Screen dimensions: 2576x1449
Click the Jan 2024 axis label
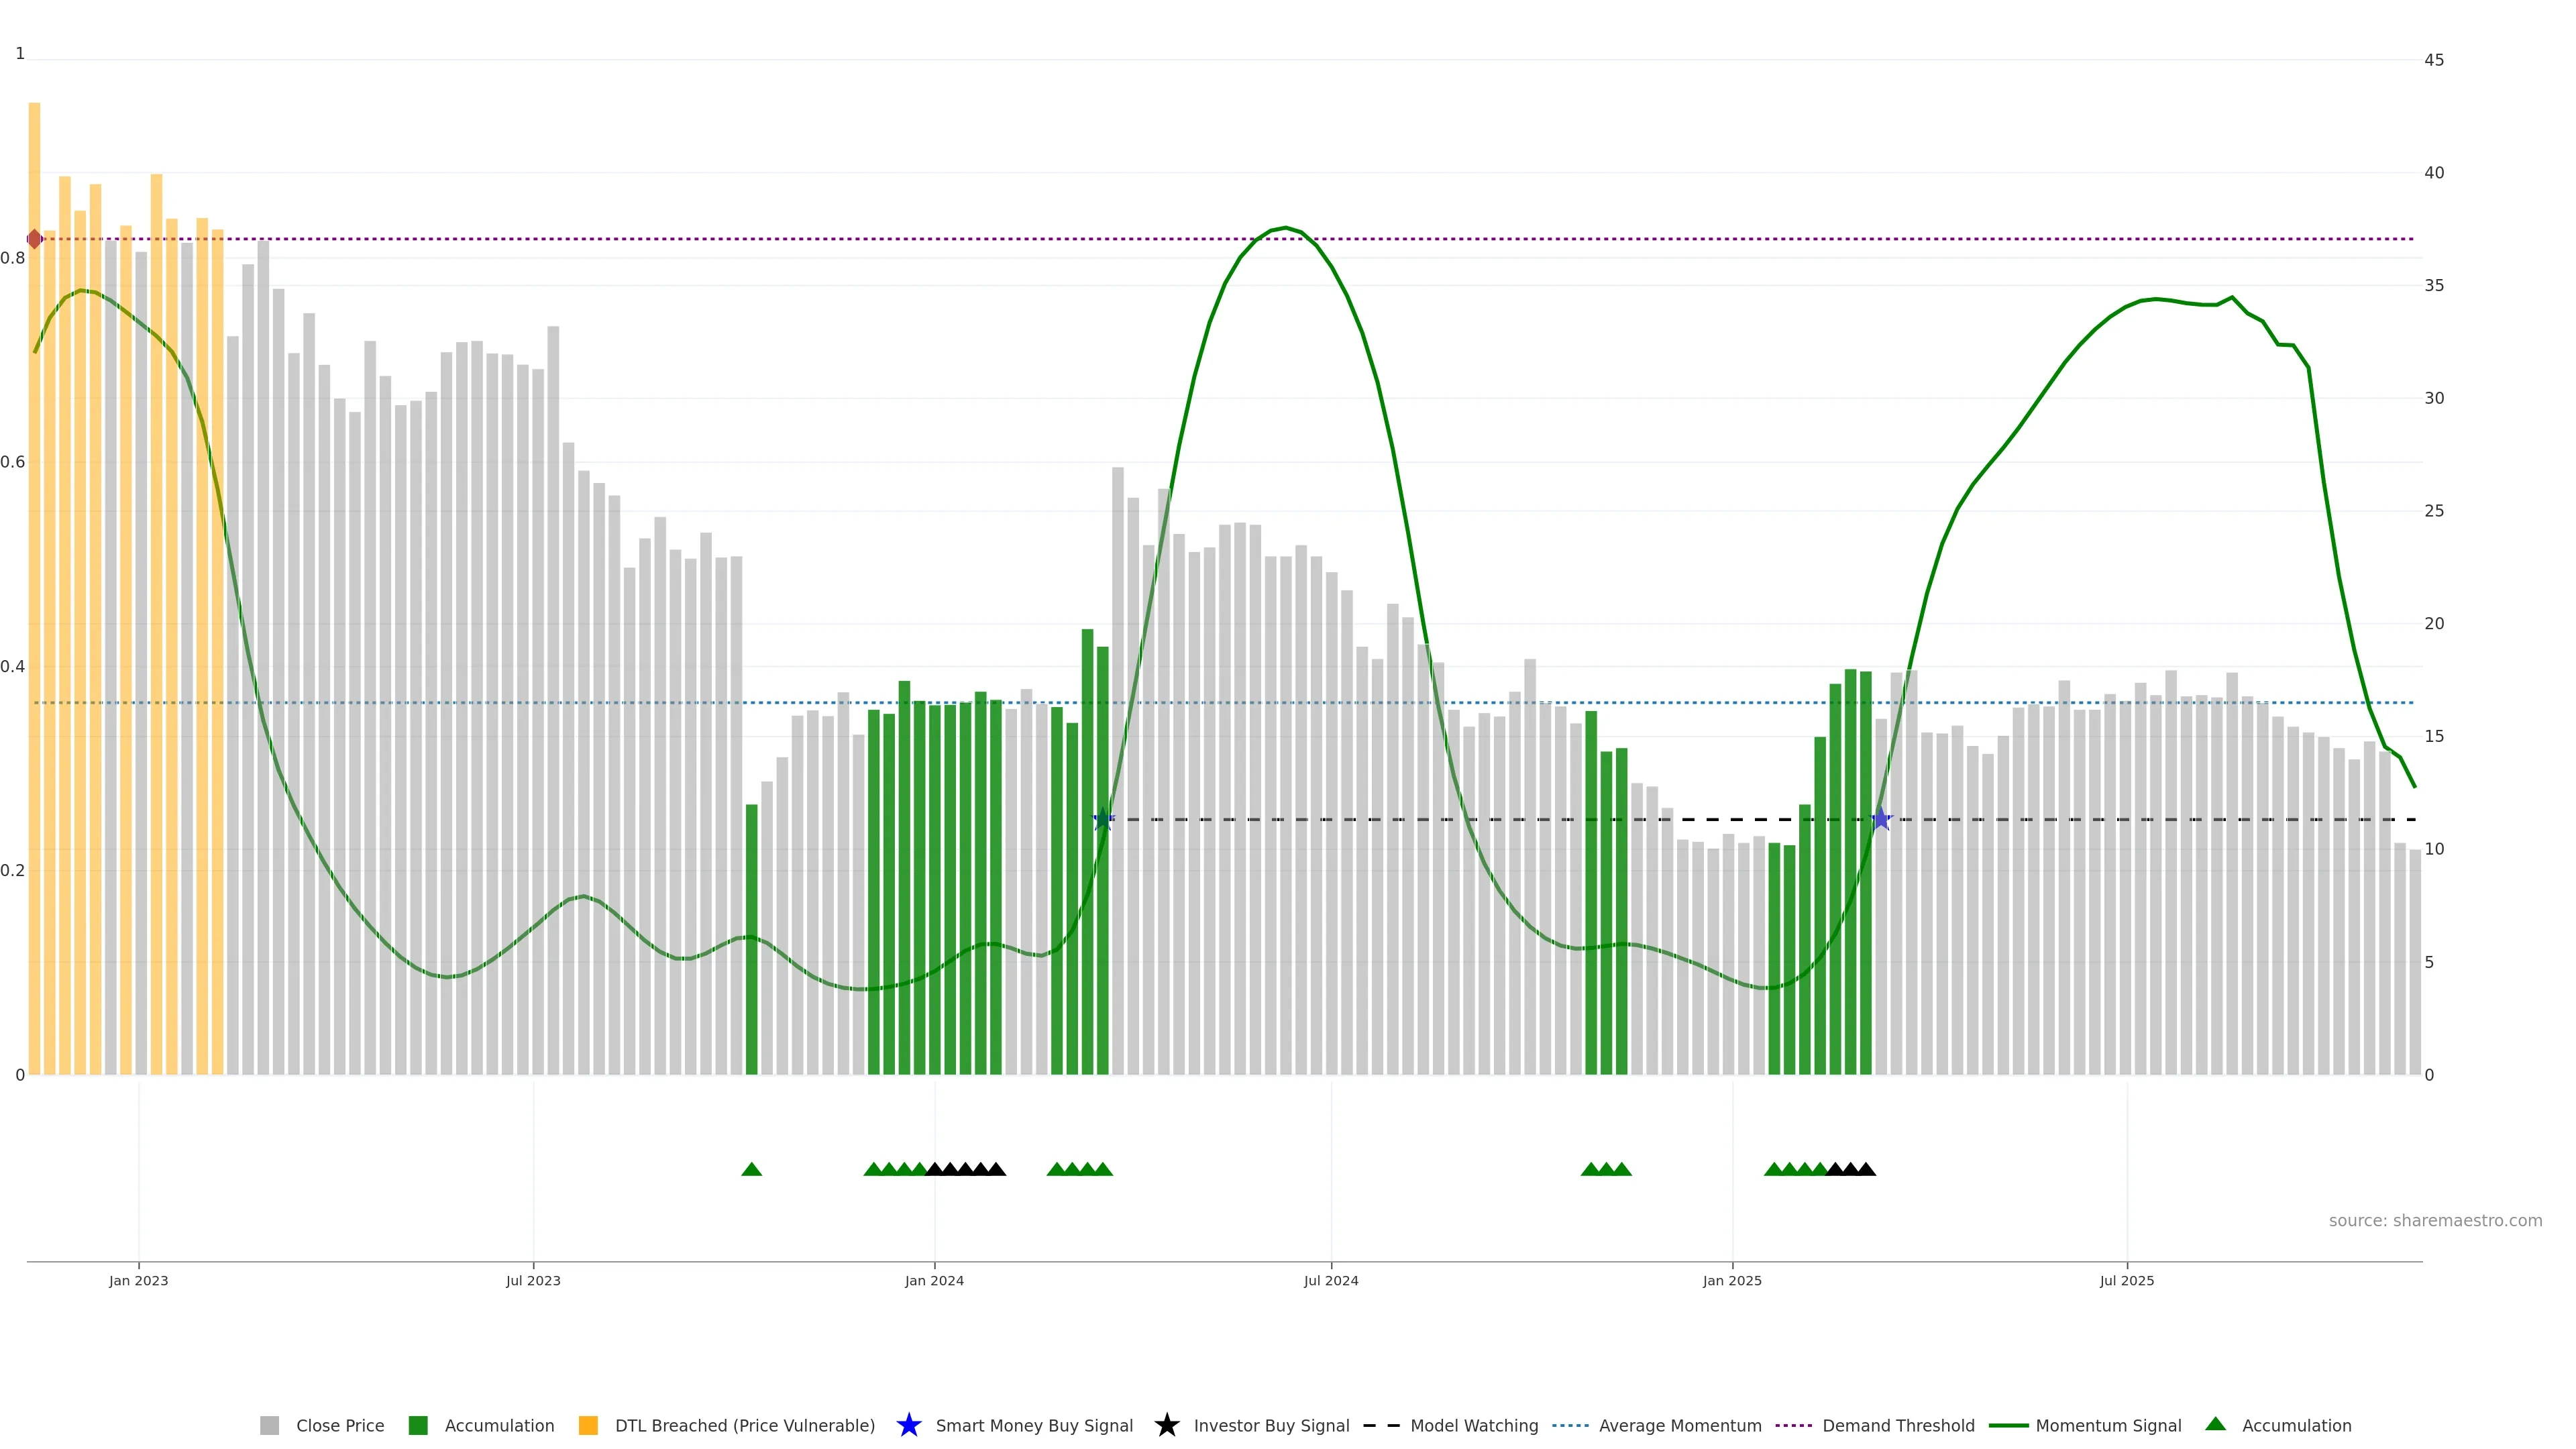(x=934, y=1280)
